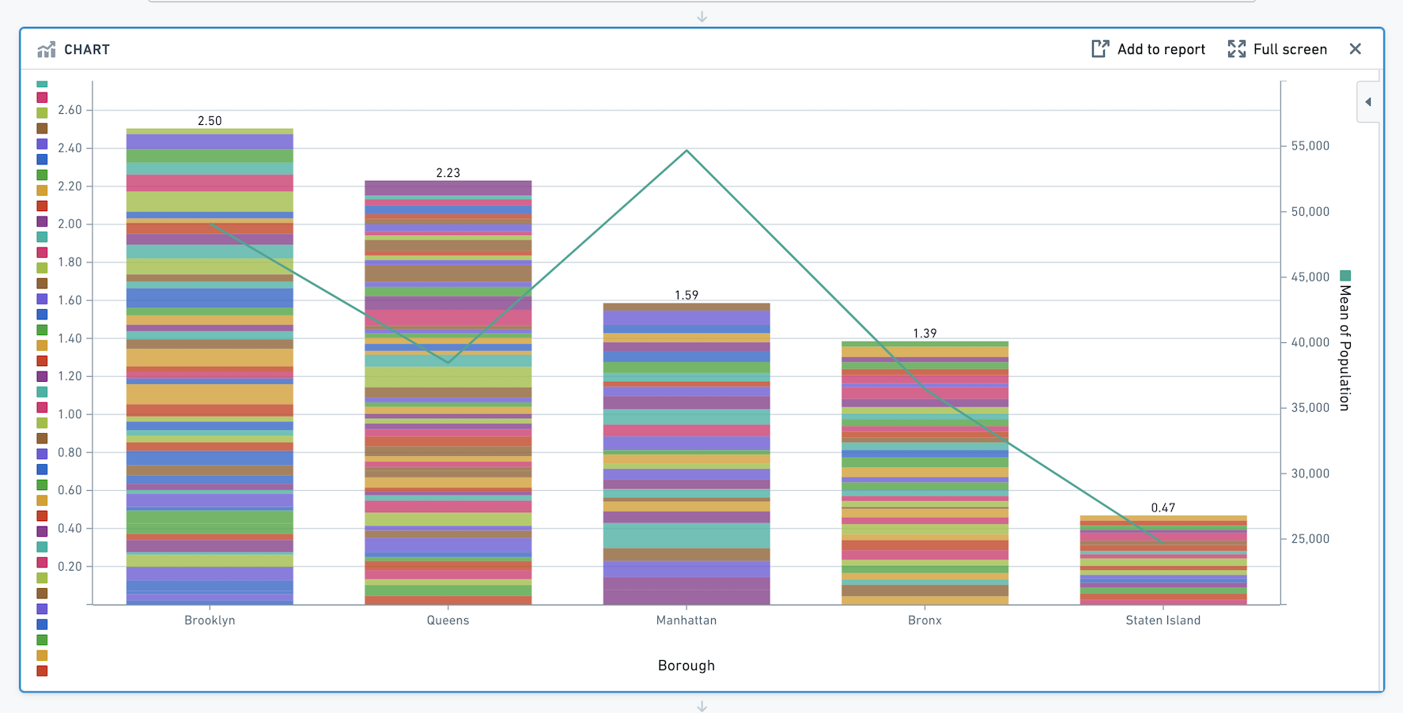1403x713 pixels.
Task: Click the Add to report icon
Action: point(1100,49)
